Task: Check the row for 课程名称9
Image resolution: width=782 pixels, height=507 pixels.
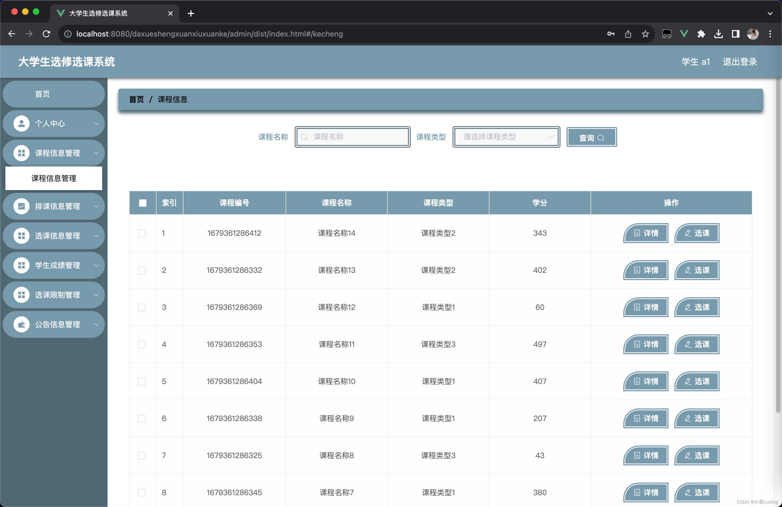Action: (x=142, y=419)
